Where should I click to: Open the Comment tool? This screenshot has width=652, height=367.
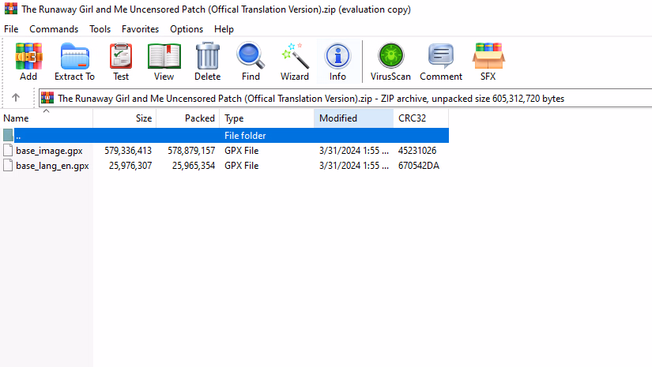pyautogui.click(x=441, y=62)
